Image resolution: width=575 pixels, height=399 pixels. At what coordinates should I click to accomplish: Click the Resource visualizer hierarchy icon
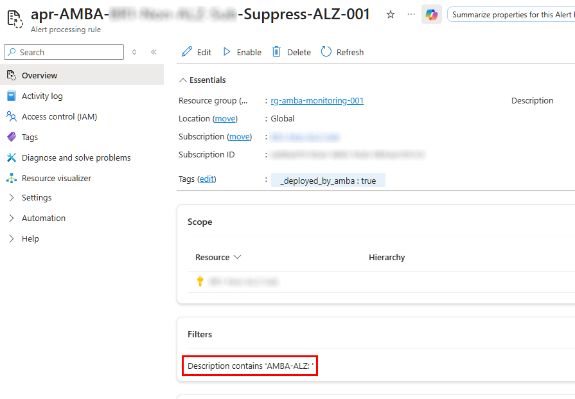pyautogui.click(x=12, y=178)
